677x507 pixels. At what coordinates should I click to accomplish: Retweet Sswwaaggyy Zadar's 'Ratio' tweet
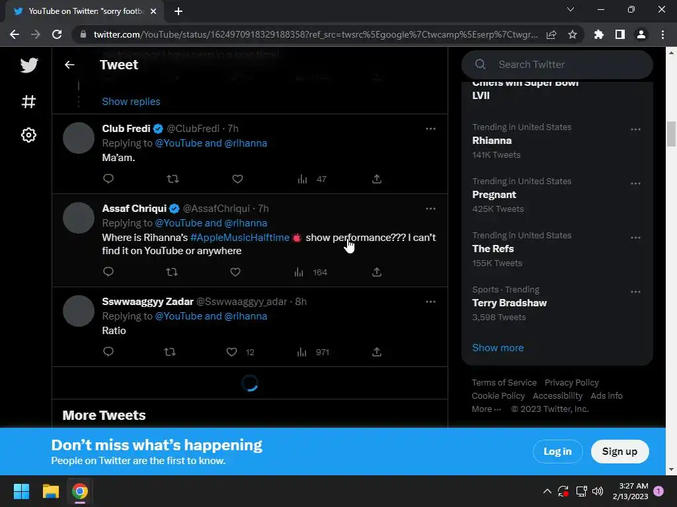170,352
